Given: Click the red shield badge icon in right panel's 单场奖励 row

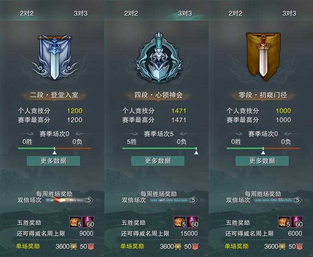Looking at the screenshot, I should click(300, 247).
